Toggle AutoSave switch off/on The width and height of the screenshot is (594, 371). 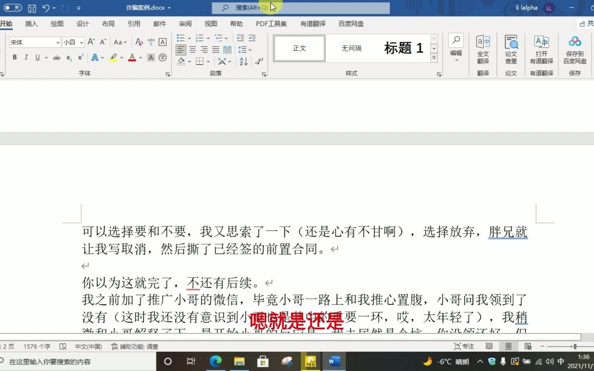tap(13, 8)
